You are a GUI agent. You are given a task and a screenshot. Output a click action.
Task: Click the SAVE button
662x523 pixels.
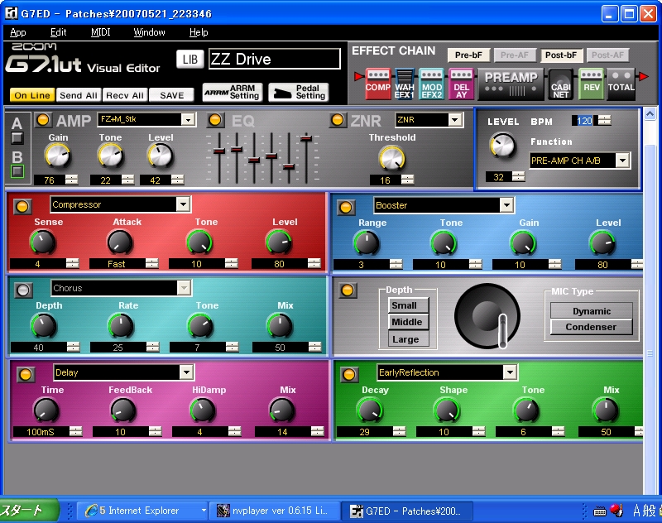point(172,95)
